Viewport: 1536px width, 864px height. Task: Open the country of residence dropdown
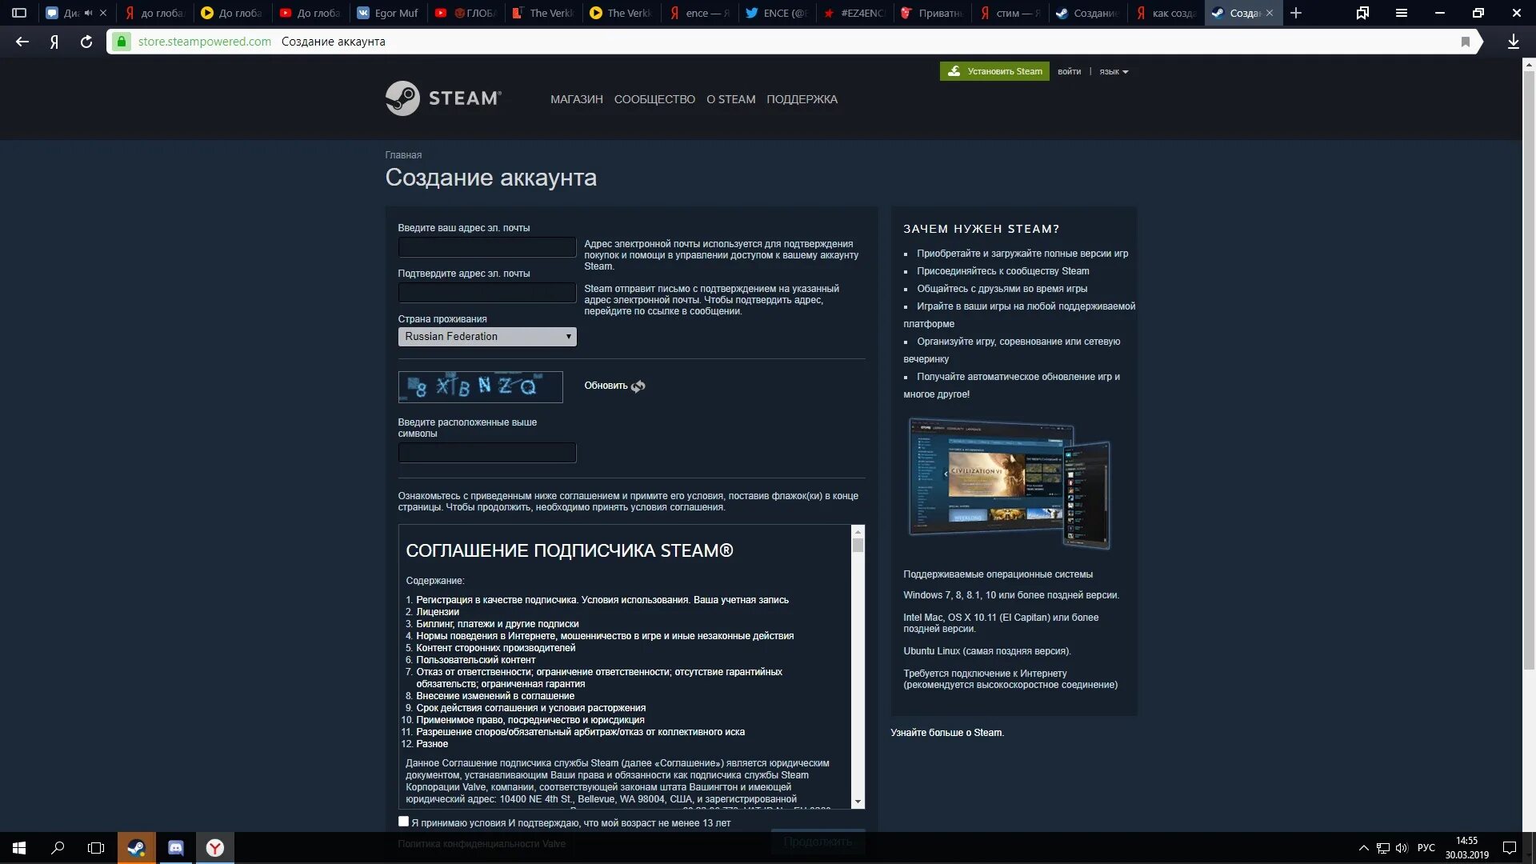(x=487, y=337)
